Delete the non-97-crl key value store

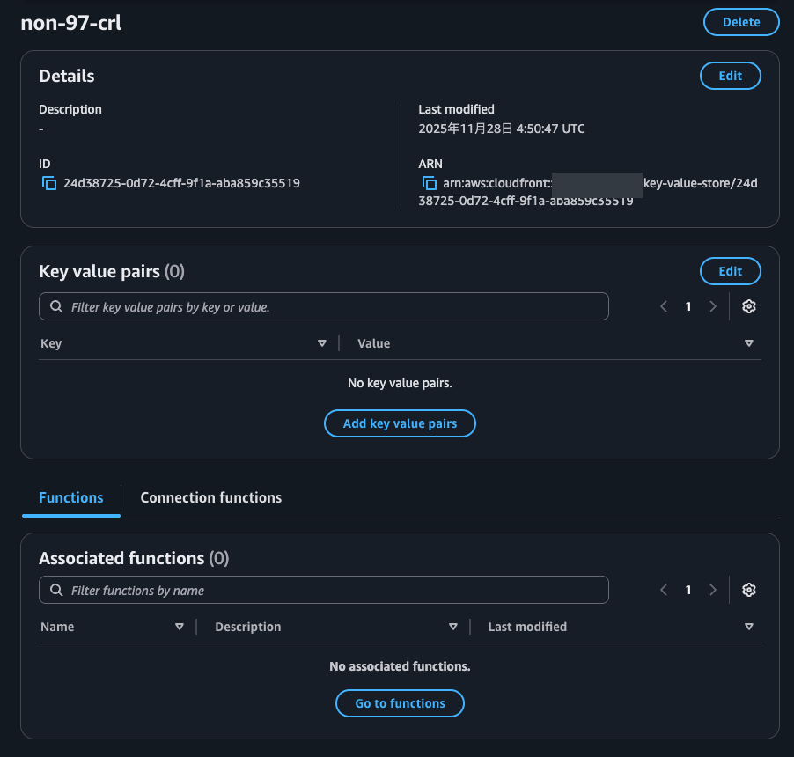coord(741,22)
